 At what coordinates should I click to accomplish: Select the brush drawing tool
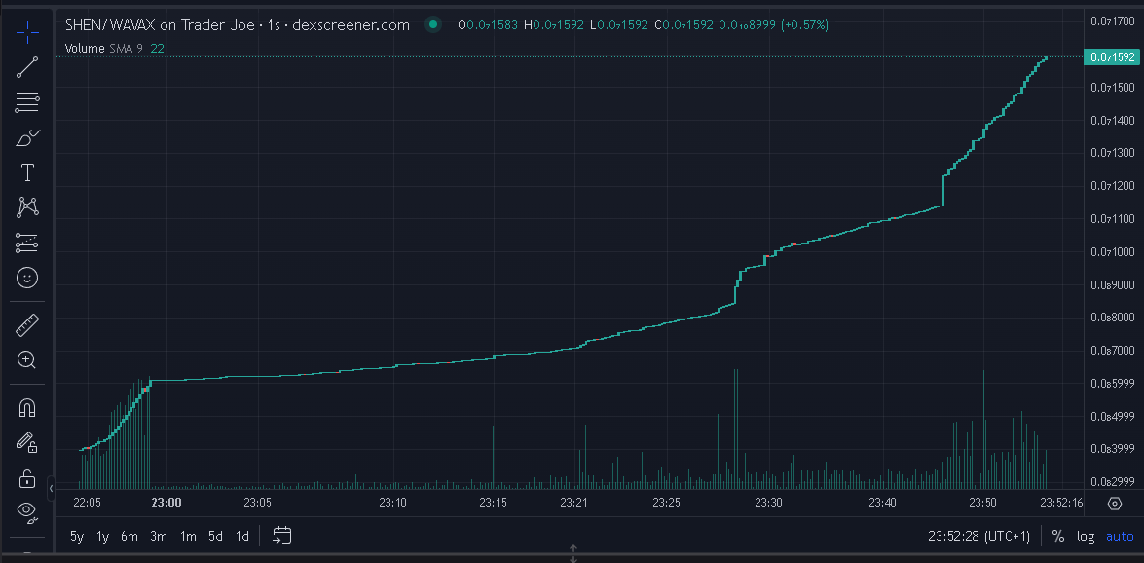coord(27,137)
